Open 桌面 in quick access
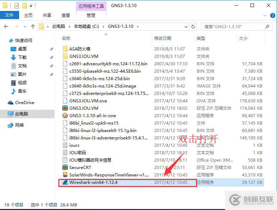 click(x=22, y=49)
